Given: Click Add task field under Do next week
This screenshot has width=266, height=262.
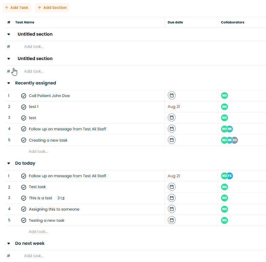Looking at the screenshot, I should pyautogui.click(x=34, y=256).
